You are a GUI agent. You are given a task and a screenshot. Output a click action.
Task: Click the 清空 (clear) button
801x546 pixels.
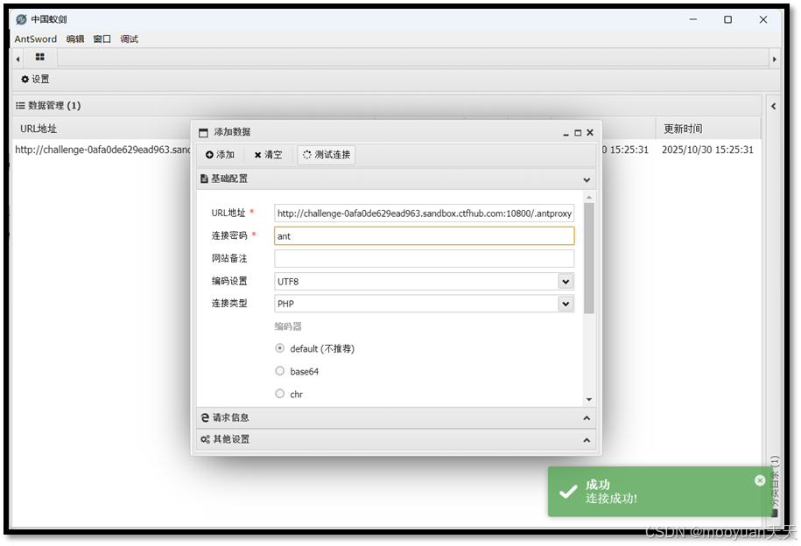[268, 155]
